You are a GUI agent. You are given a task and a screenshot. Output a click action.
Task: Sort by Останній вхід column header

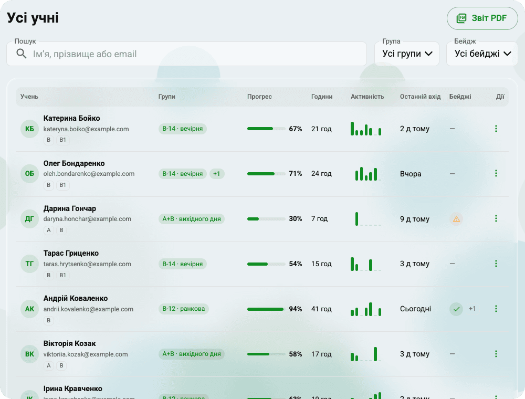click(x=420, y=97)
